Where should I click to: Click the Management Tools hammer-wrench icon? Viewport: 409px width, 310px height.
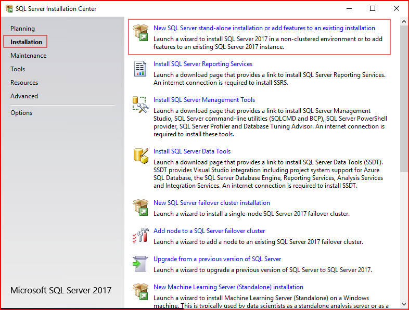tap(140, 105)
